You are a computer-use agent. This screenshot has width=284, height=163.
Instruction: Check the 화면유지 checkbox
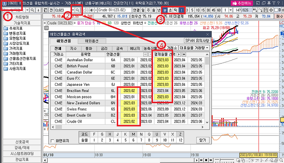point(53,141)
